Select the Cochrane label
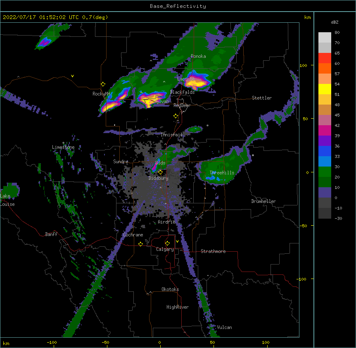Screen dimensions: 356x348 tap(133, 235)
